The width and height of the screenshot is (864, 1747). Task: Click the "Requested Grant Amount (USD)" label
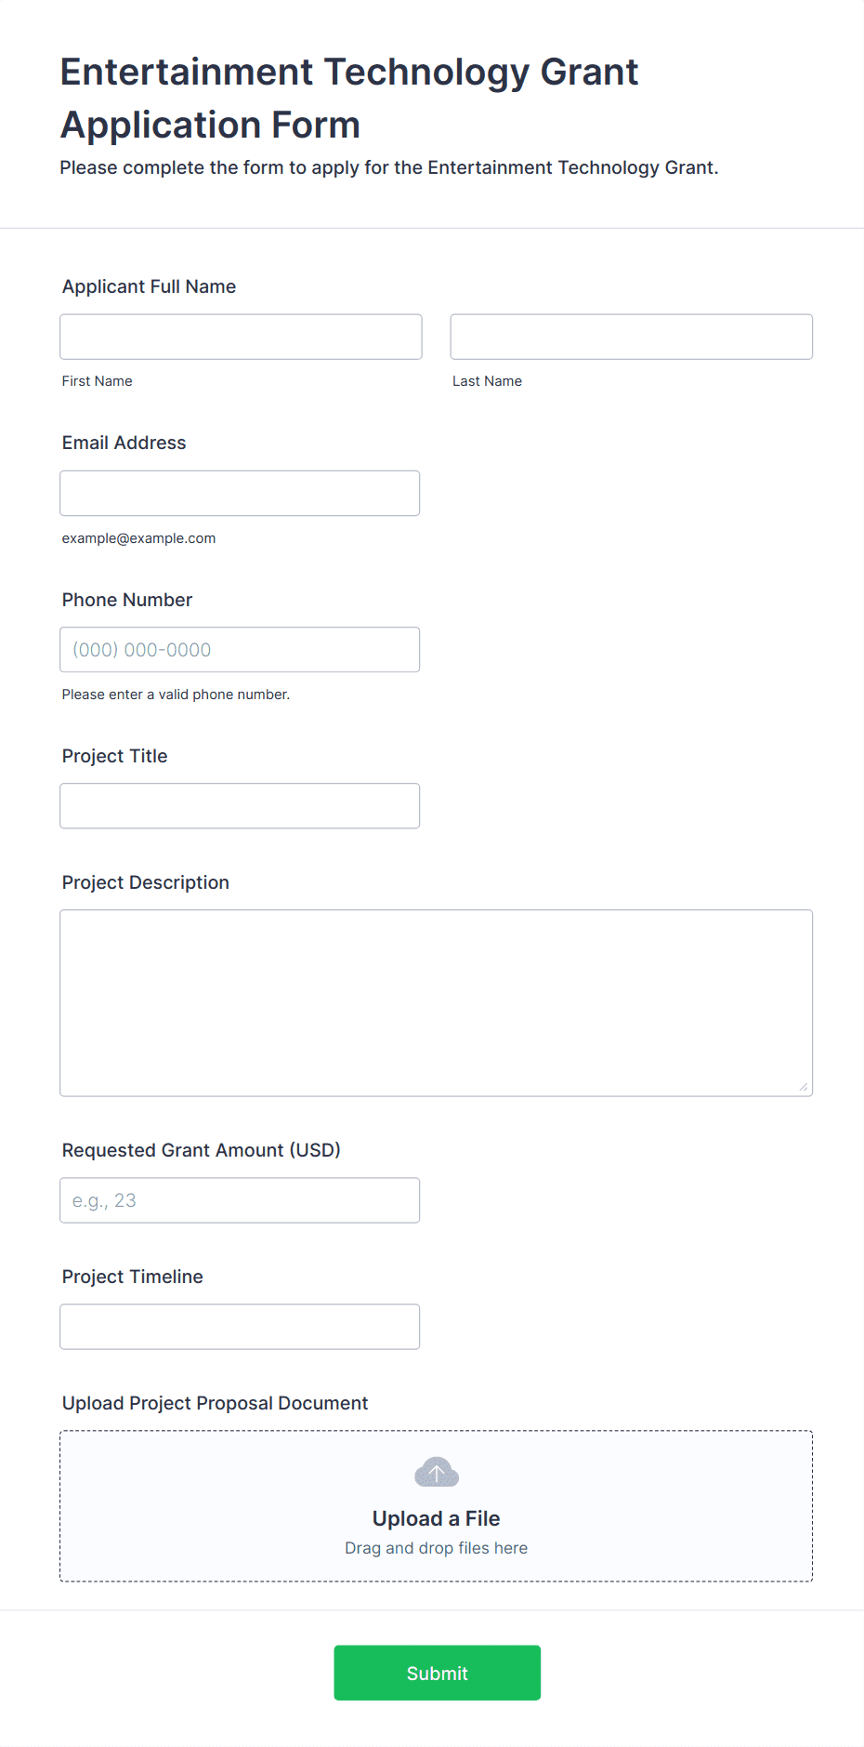click(x=201, y=1150)
